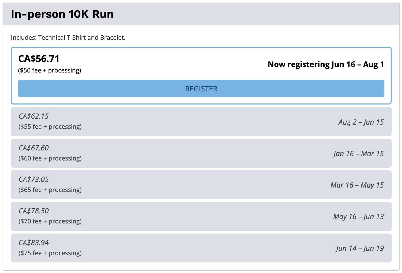Click the $55 fee + processing note
Screen dimensions: 402x273
pos(50,127)
